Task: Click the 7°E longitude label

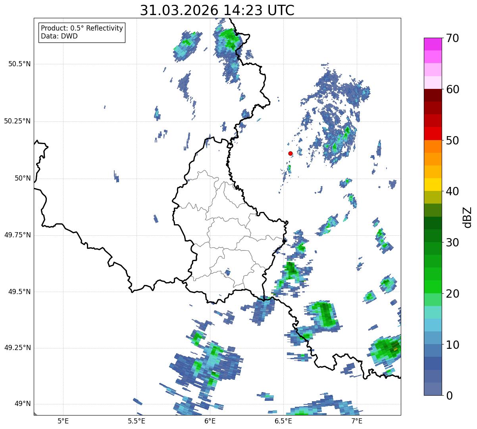Action: pos(357,421)
